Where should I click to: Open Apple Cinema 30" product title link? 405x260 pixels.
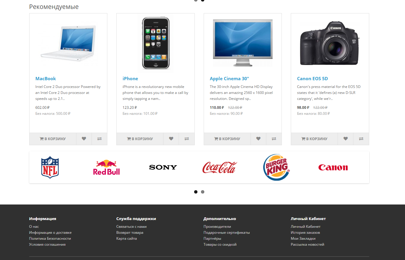point(229,79)
